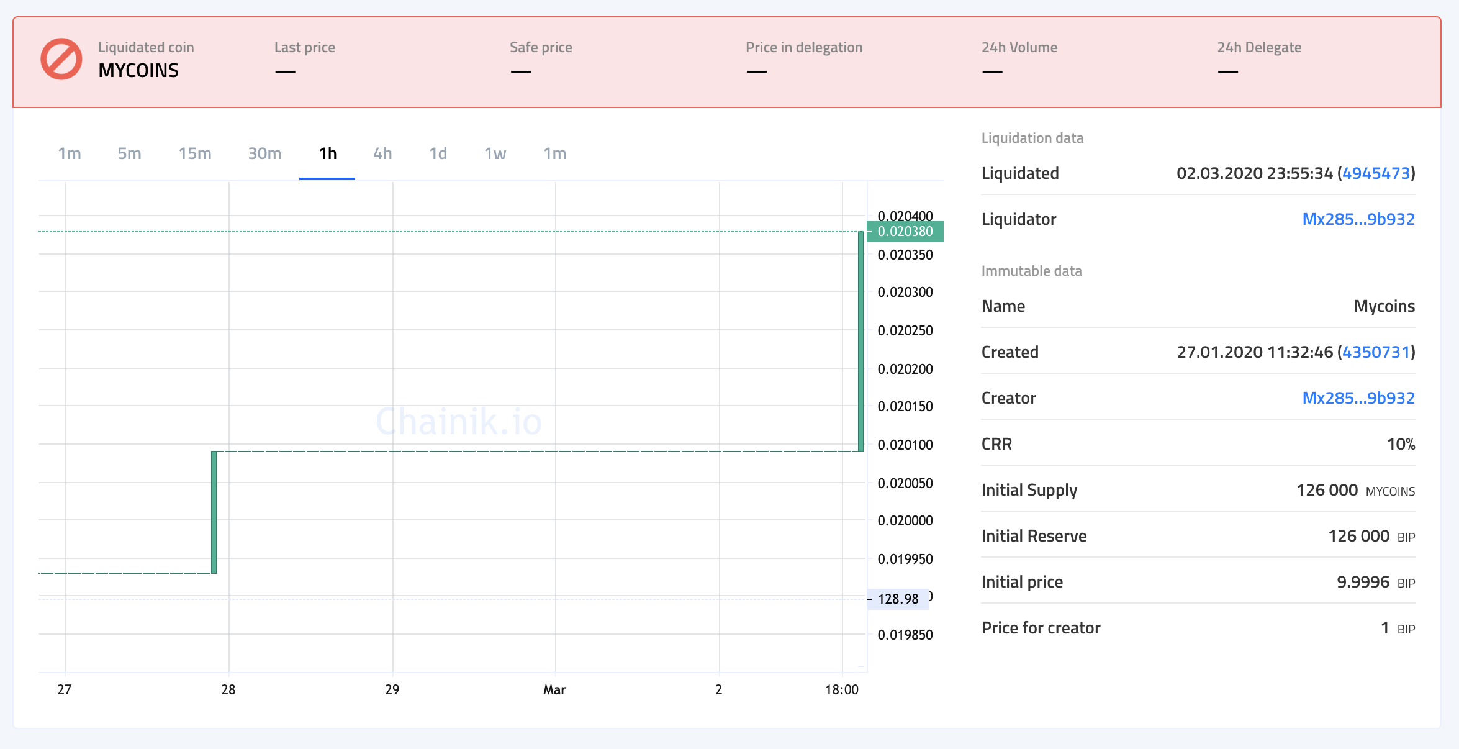Click the 18:00 time axis marker
The height and width of the screenshot is (749, 1459).
[x=841, y=690]
